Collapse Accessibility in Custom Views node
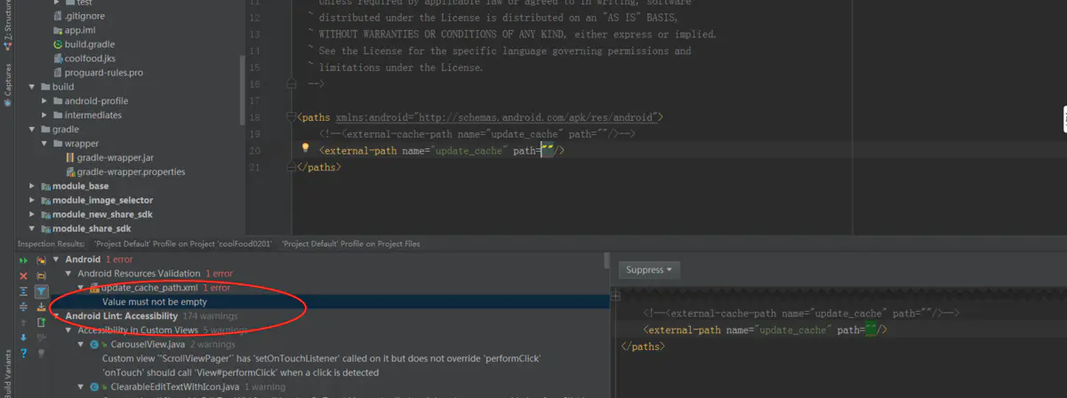The image size is (1067, 398). click(x=68, y=330)
